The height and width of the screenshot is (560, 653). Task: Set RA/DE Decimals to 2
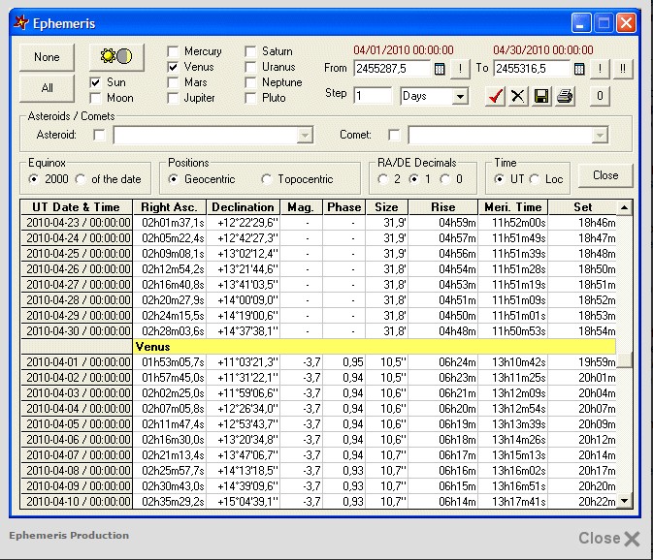[382, 179]
